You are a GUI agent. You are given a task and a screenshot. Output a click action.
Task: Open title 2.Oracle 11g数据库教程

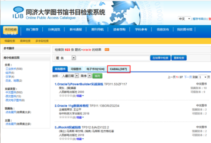(71, 106)
